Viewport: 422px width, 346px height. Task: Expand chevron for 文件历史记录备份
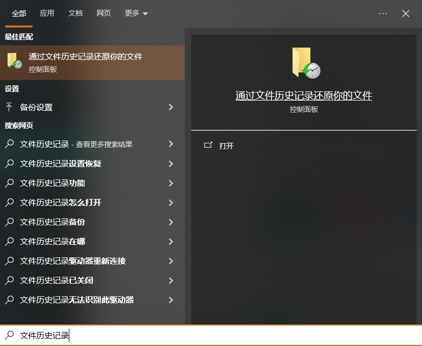(171, 222)
